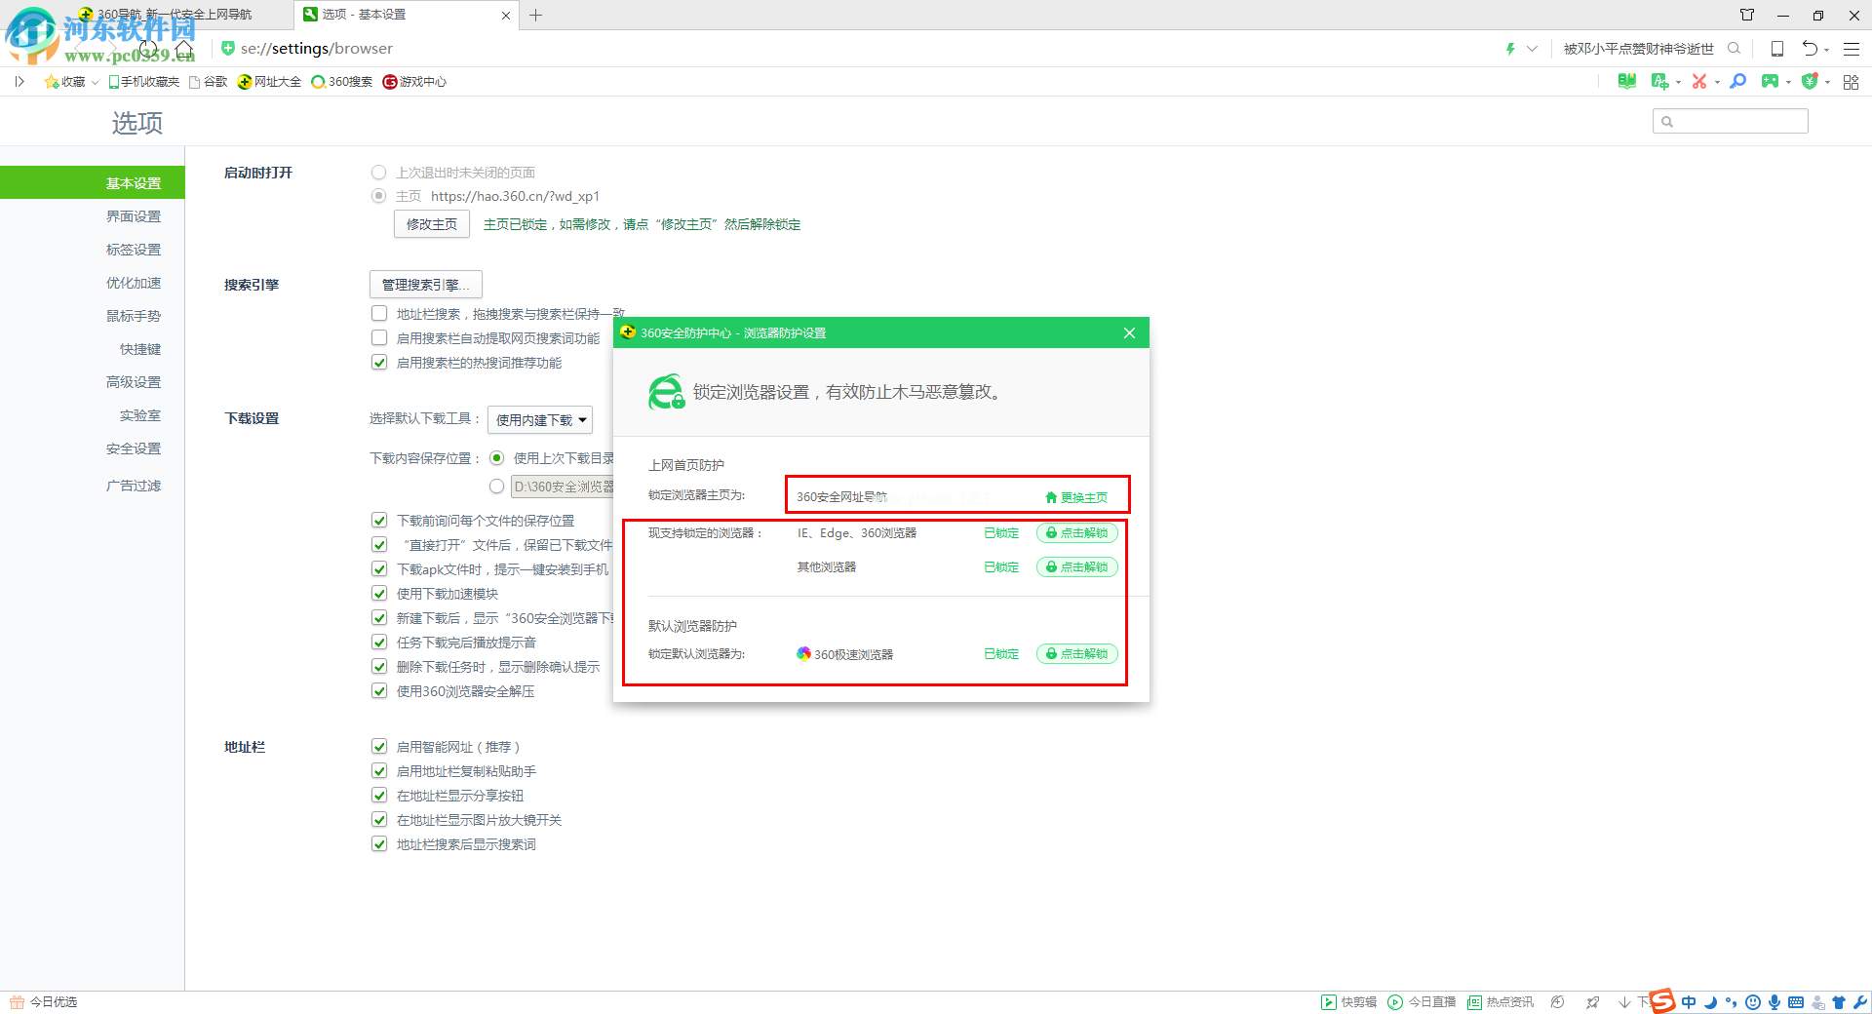Toggle the bookmarks sidebar expand arrow

coord(19,82)
